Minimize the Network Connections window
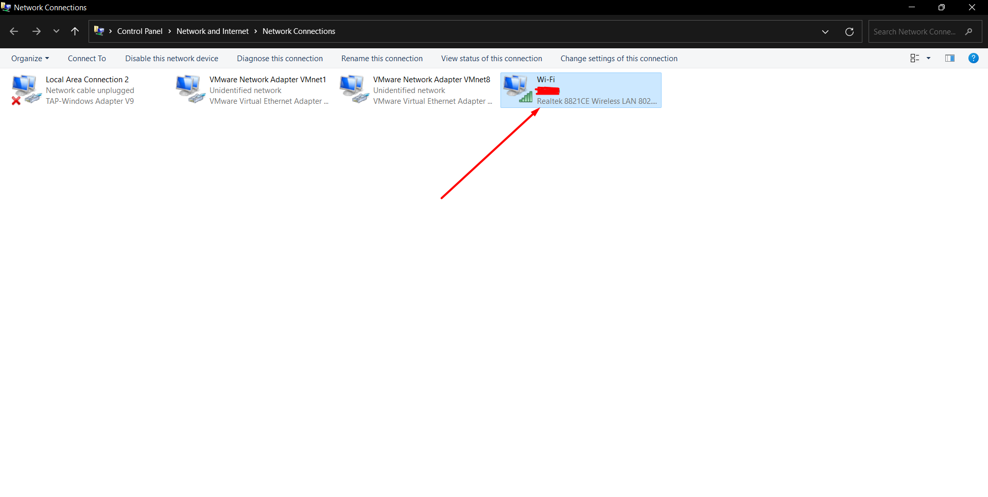The width and height of the screenshot is (988, 497). point(911,7)
